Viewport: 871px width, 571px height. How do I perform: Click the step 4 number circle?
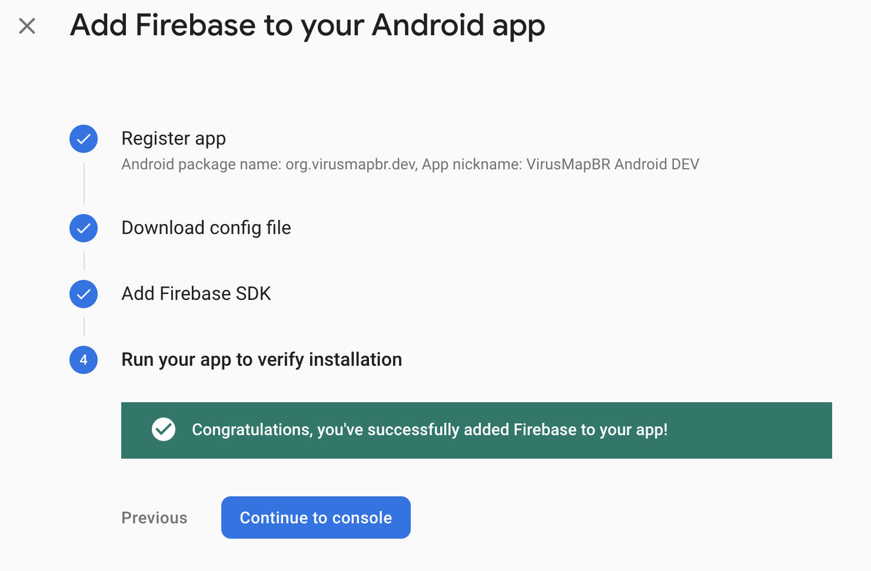click(84, 360)
